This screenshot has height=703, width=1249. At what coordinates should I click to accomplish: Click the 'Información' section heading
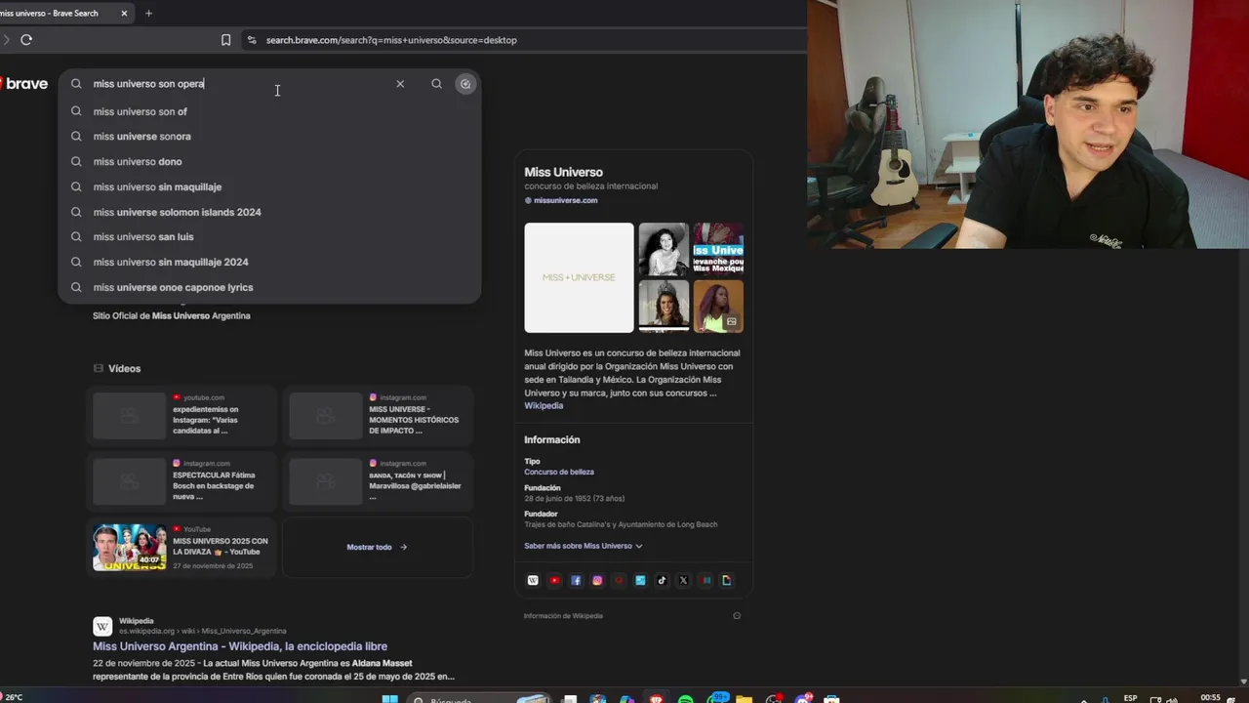click(x=551, y=439)
